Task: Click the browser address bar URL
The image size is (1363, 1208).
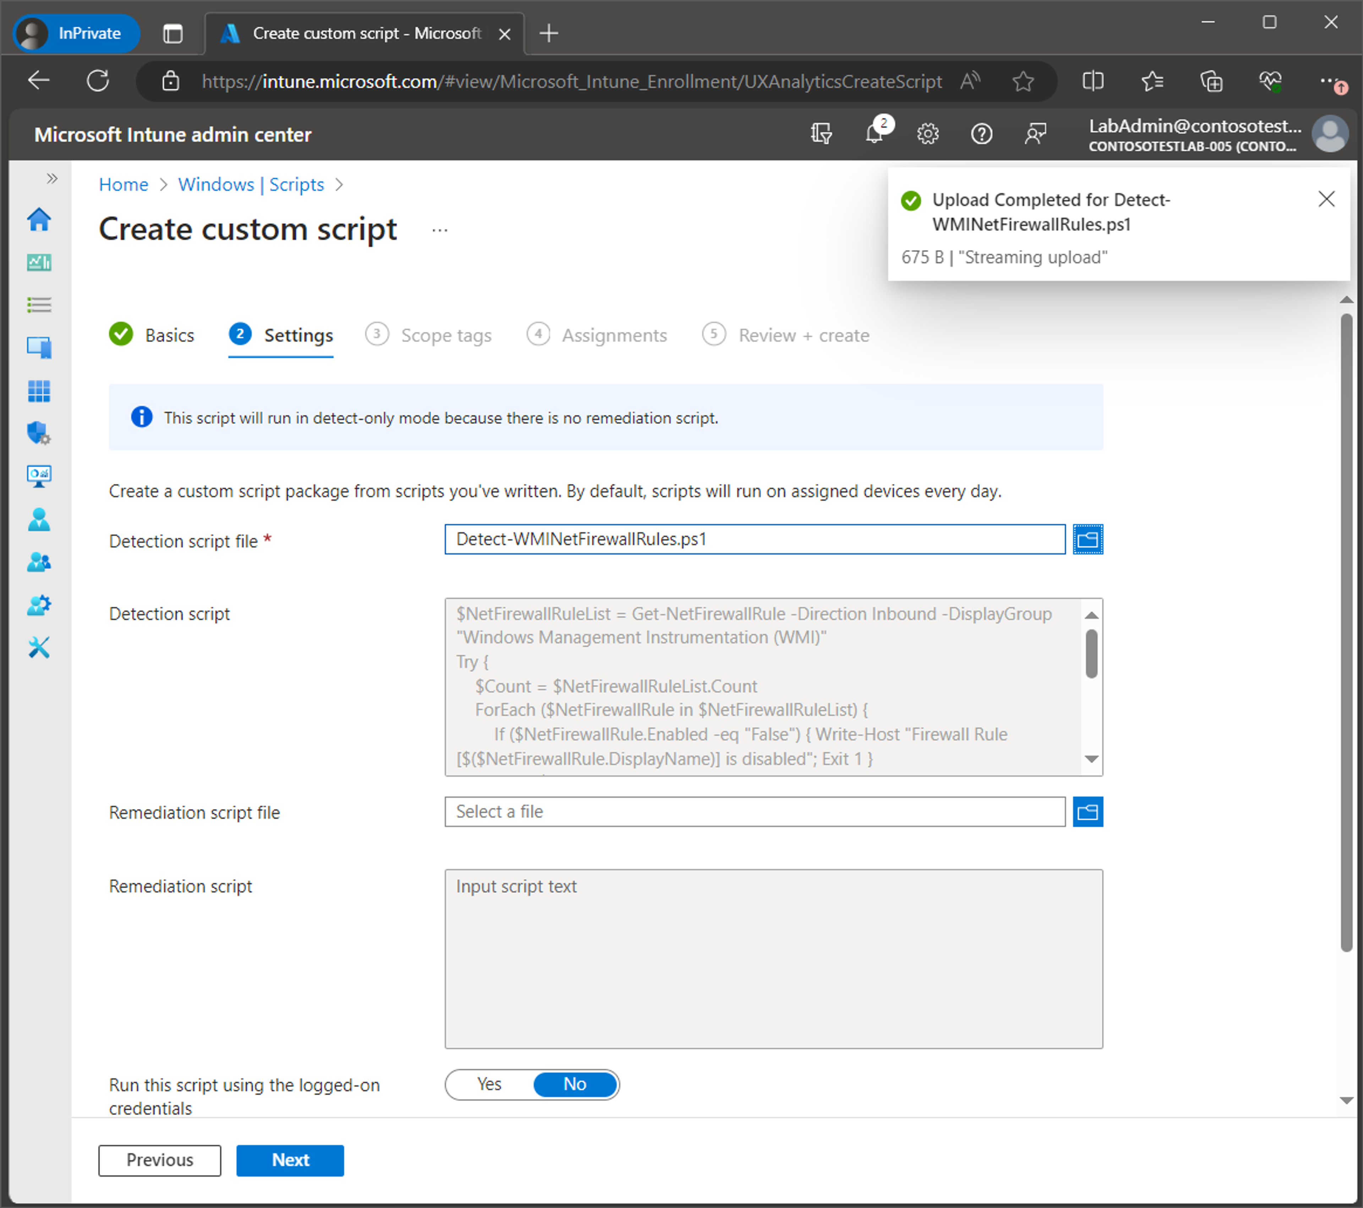Action: (571, 81)
